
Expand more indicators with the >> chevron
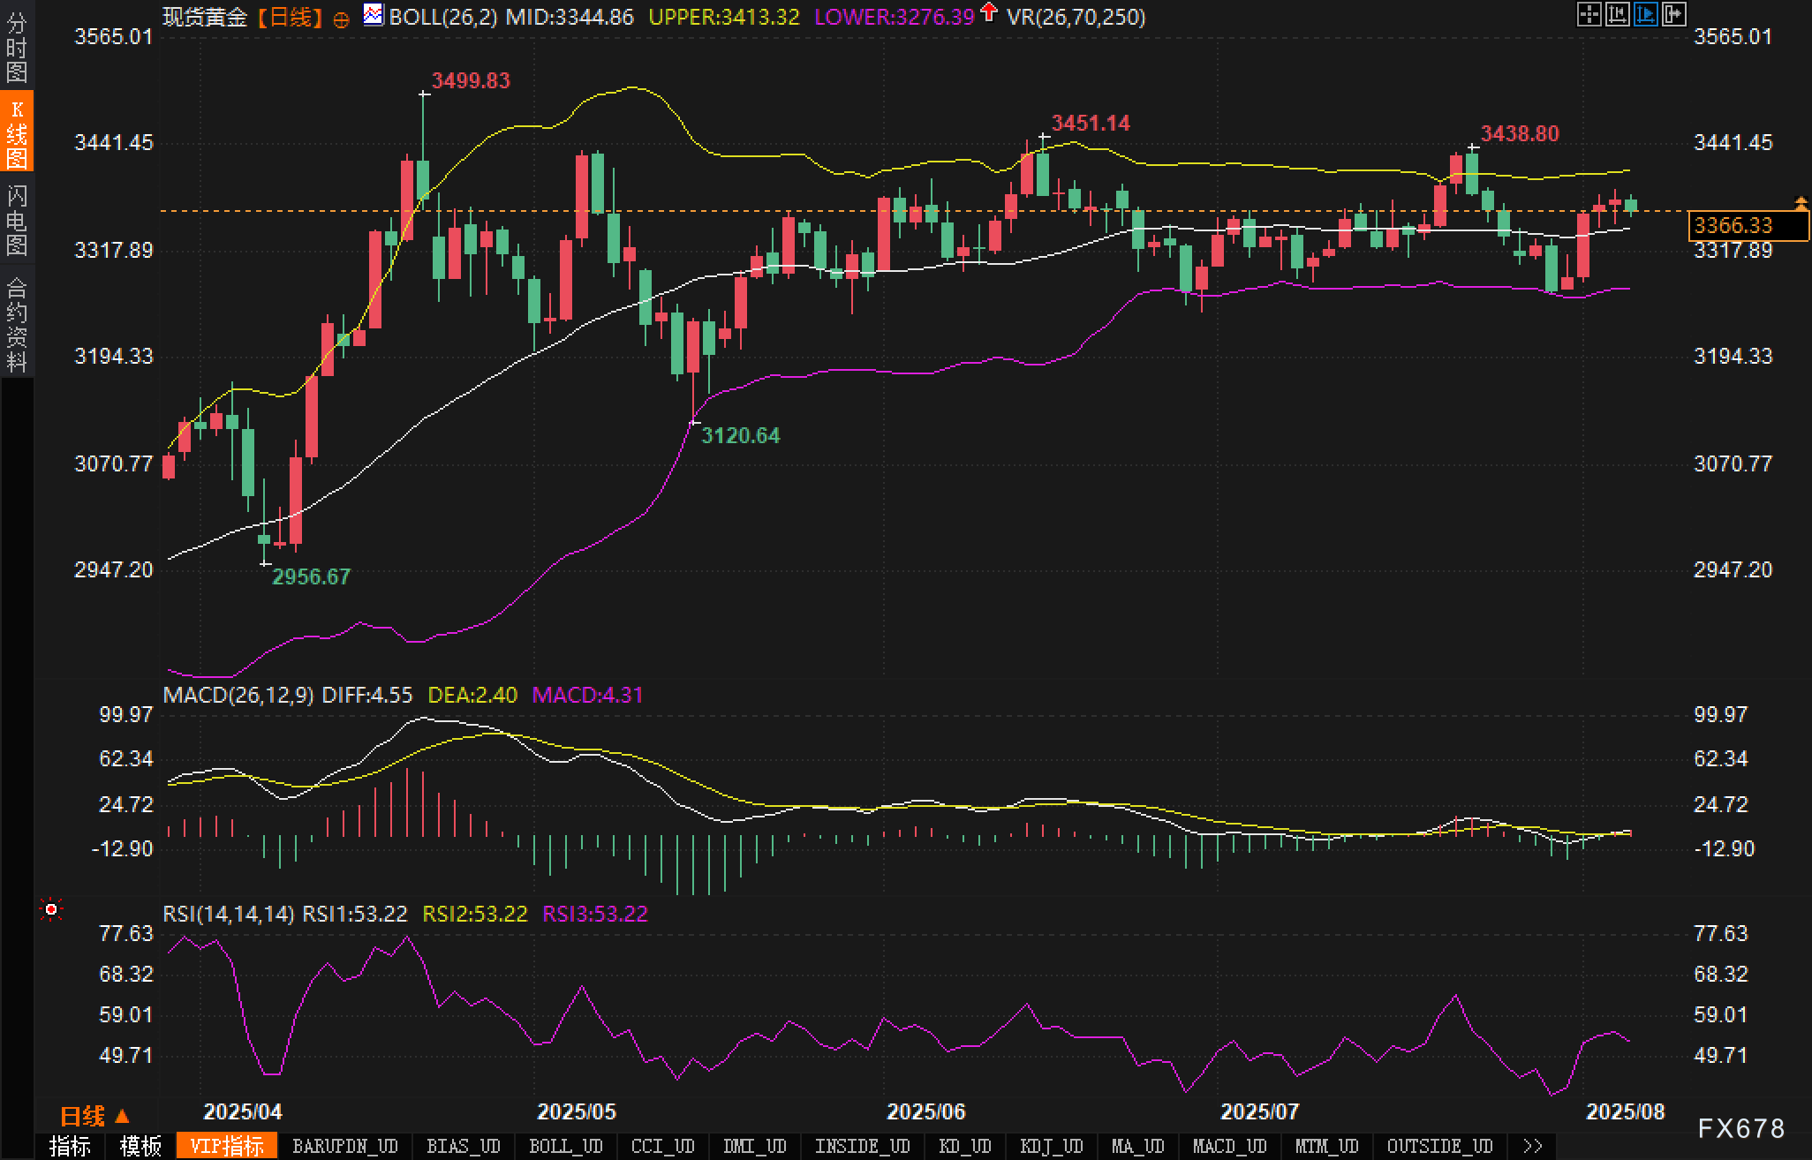click(x=1533, y=1146)
